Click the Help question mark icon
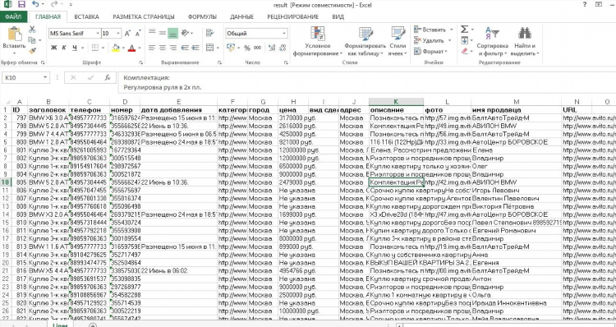616x327 pixels. click(585, 5)
